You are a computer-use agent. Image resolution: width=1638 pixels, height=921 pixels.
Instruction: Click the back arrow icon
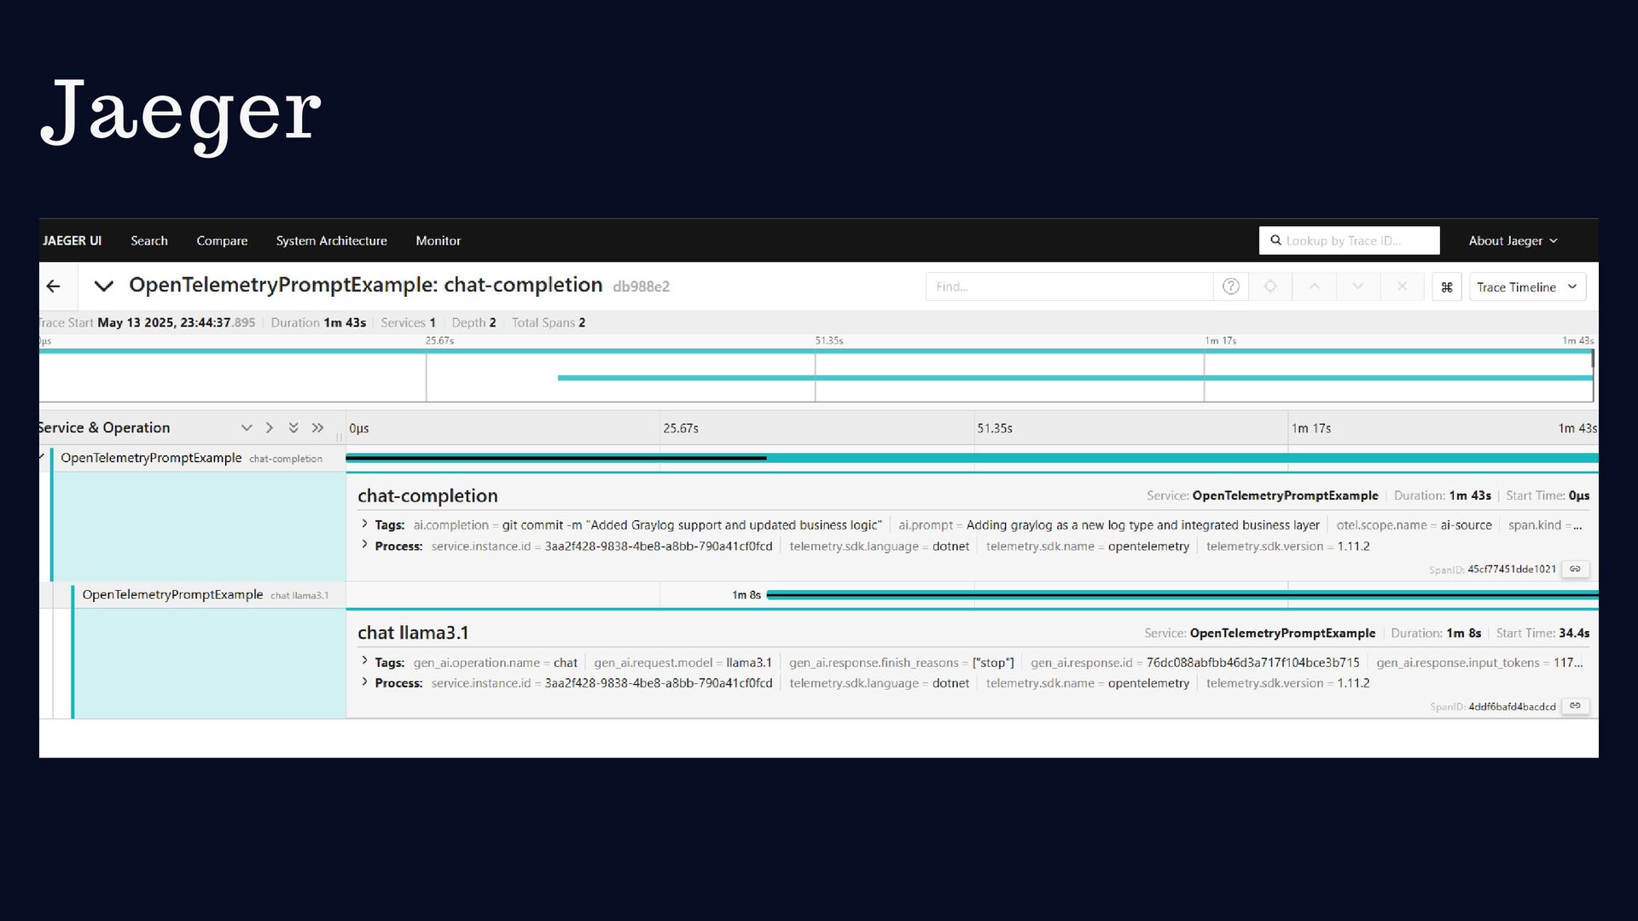tap(54, 287)
